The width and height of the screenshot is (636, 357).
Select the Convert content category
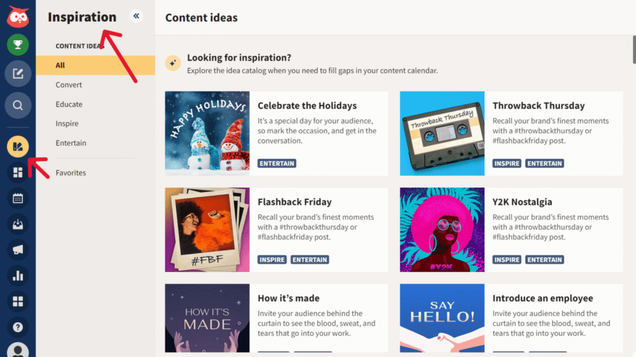point(69,84)
